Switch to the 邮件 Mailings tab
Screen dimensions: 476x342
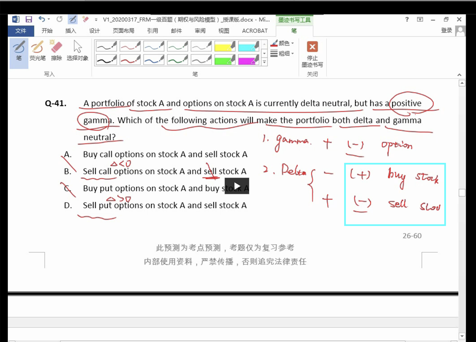point(176,31)
